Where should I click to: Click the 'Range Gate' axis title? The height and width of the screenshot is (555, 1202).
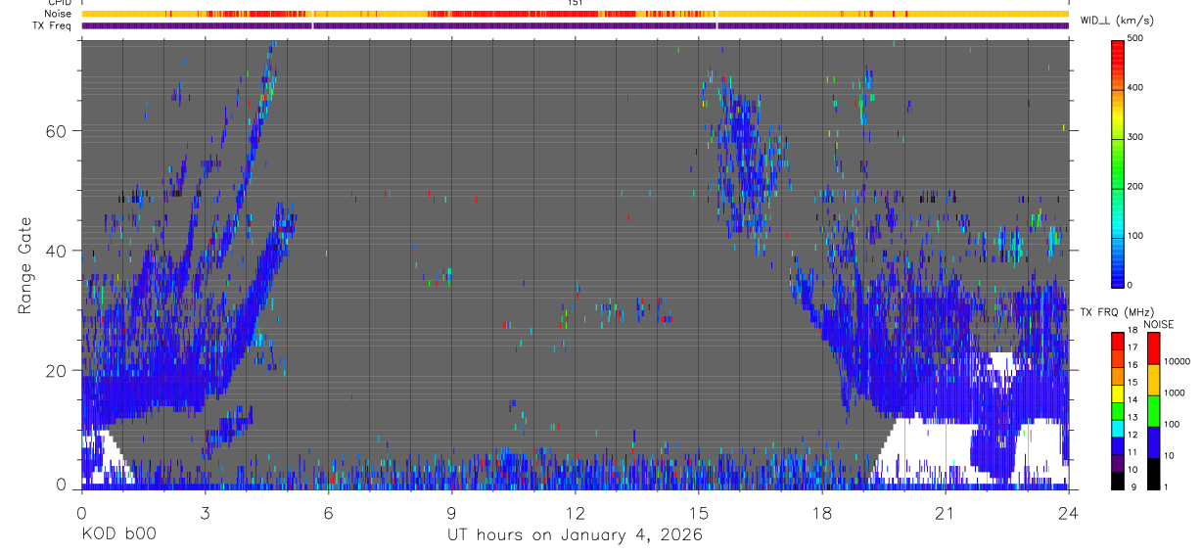tap(25, 263)
